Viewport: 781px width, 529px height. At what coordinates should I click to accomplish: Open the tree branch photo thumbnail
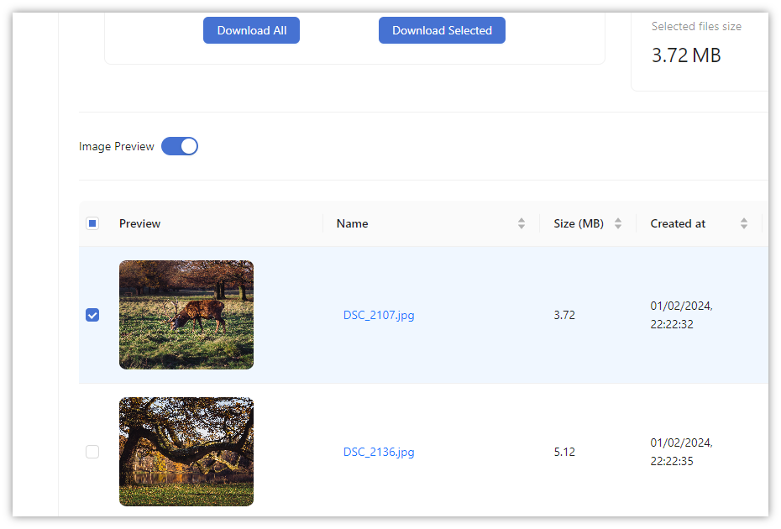coord(186,452)
